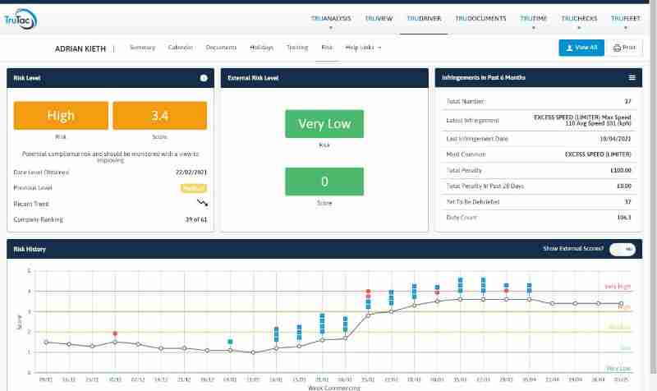This screenshot has width=657, height=391.
Task: Click the green Very Low external risk badge
Action: (x=324, y=124)
